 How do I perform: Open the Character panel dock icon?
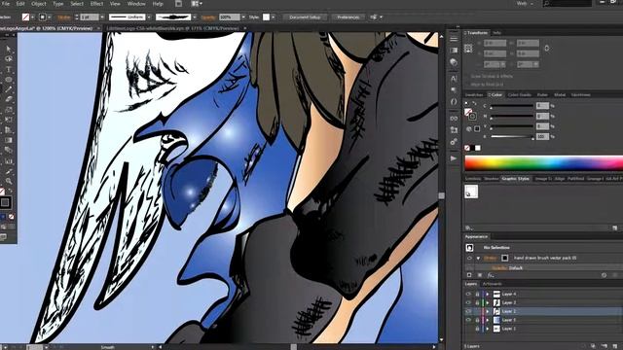coord(454,79)
